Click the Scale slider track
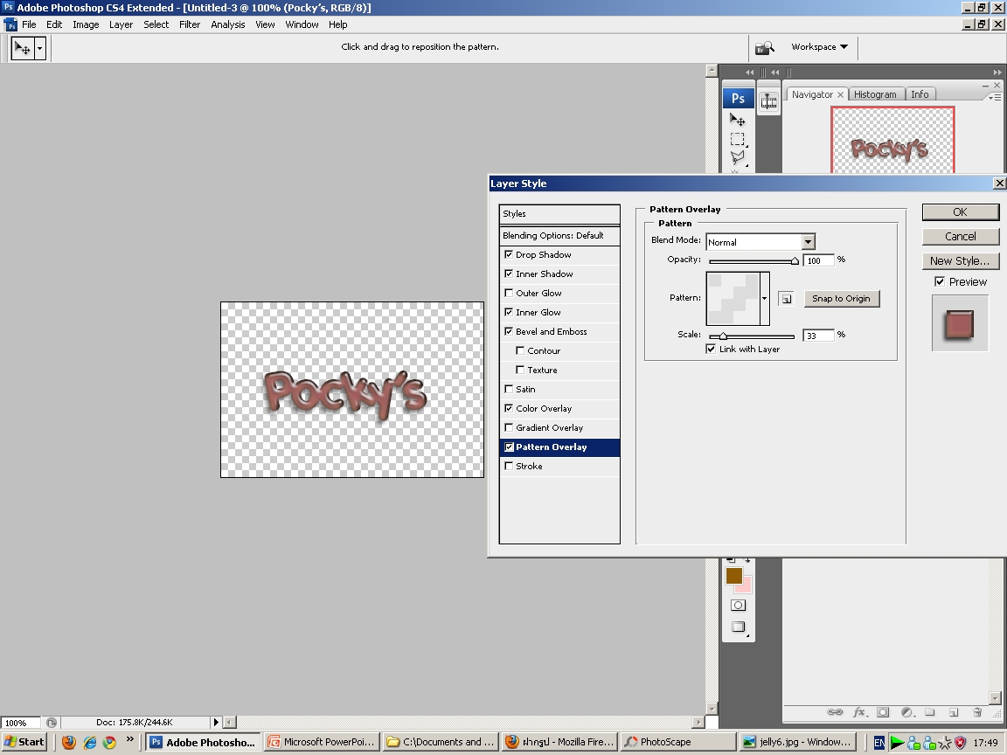This screenshot has width=1007, height=755. (x=752, y=336)
